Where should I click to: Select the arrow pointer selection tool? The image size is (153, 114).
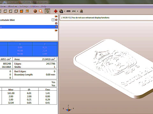47,11
